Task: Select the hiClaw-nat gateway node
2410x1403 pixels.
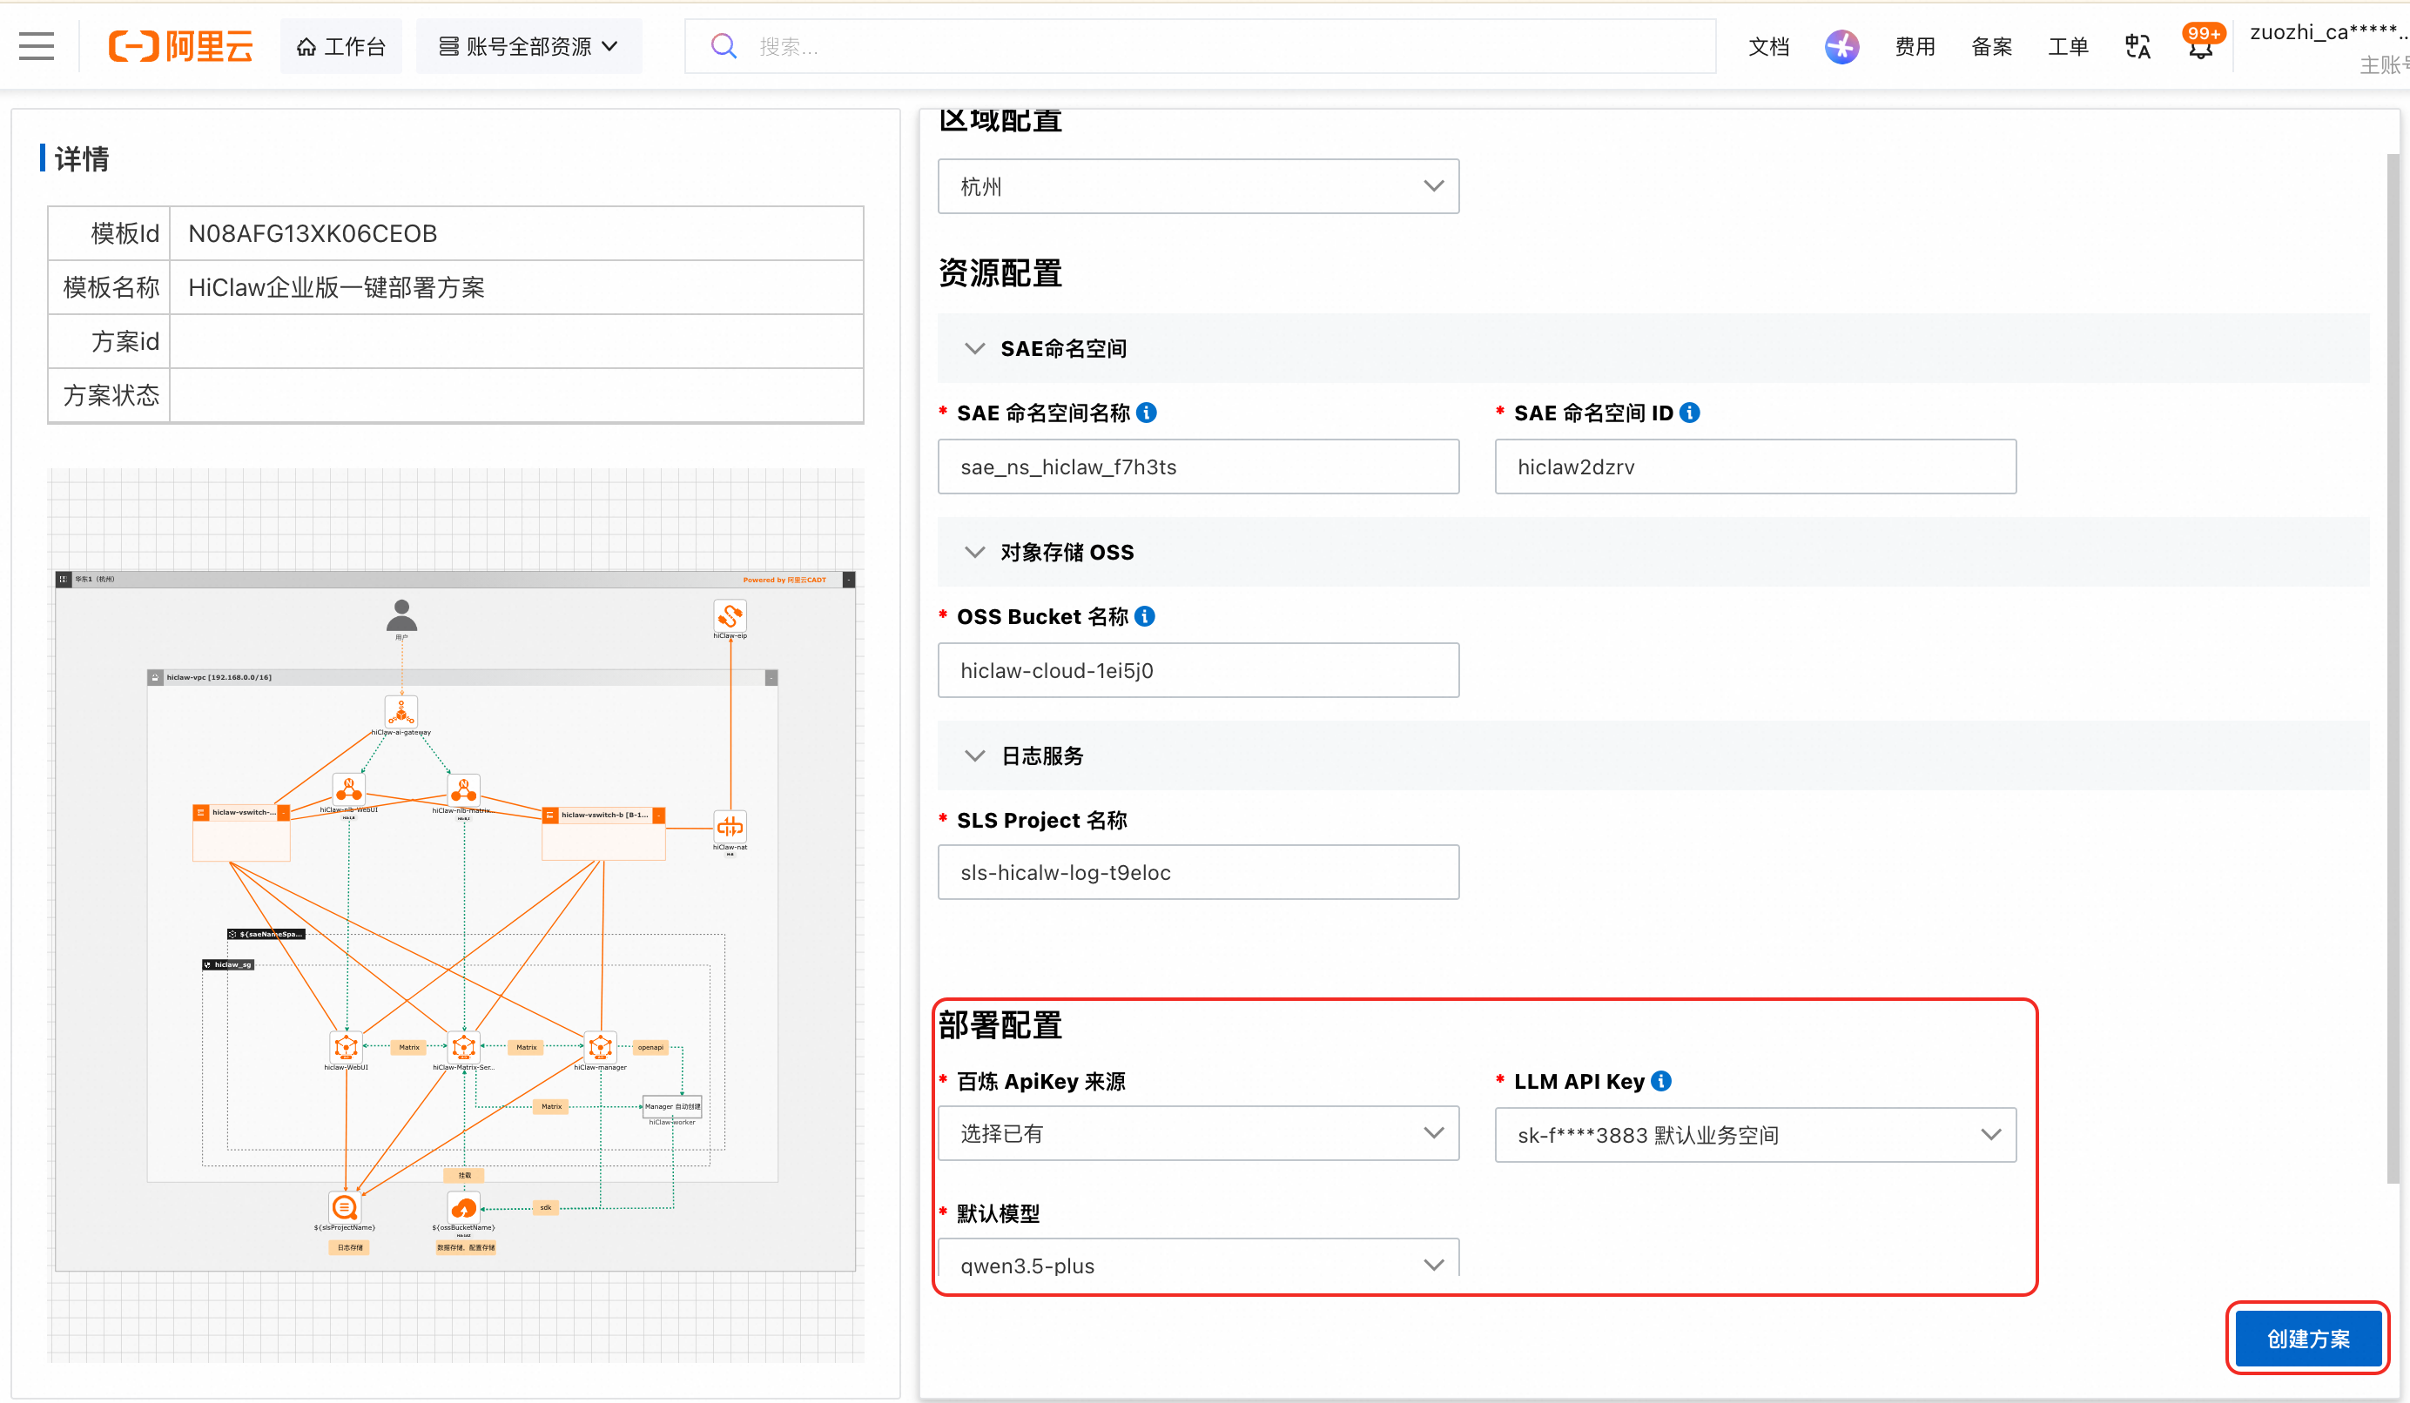Action: pyautogui.click(x=730, y=827)
